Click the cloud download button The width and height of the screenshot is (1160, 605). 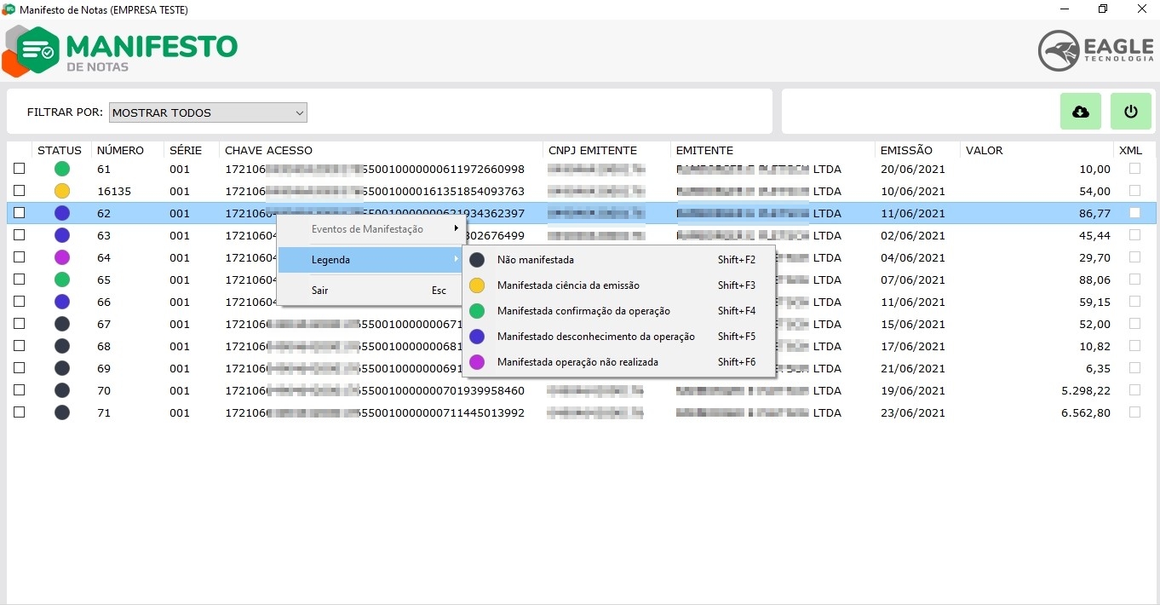click(1080, 112)
